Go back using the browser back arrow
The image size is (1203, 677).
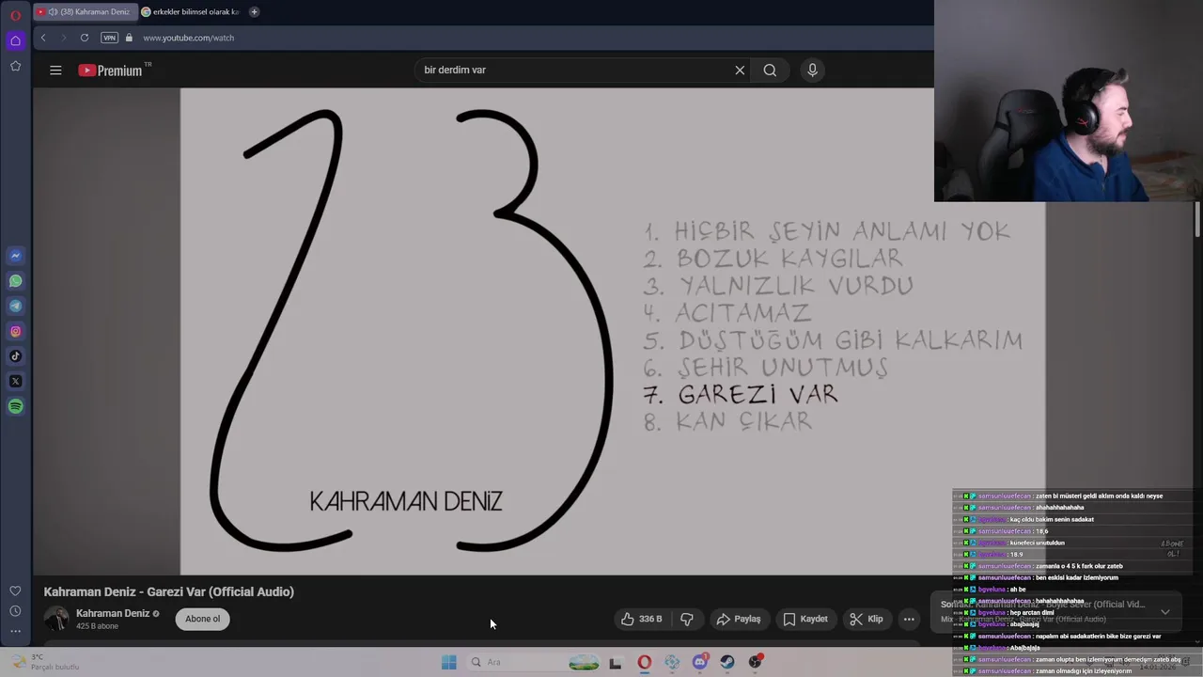[42, 38]
